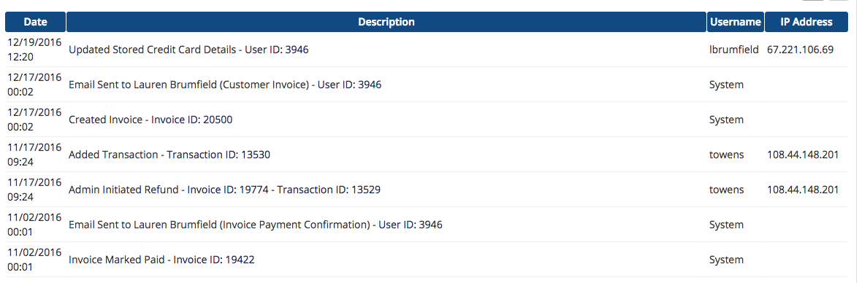Click towens username on Admin Refund row
This screenshot has width=862, height=283.
click(x=726, y=190)
